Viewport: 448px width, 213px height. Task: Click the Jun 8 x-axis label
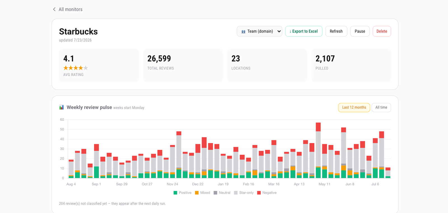pyautogui.click(x=350, y=184)
